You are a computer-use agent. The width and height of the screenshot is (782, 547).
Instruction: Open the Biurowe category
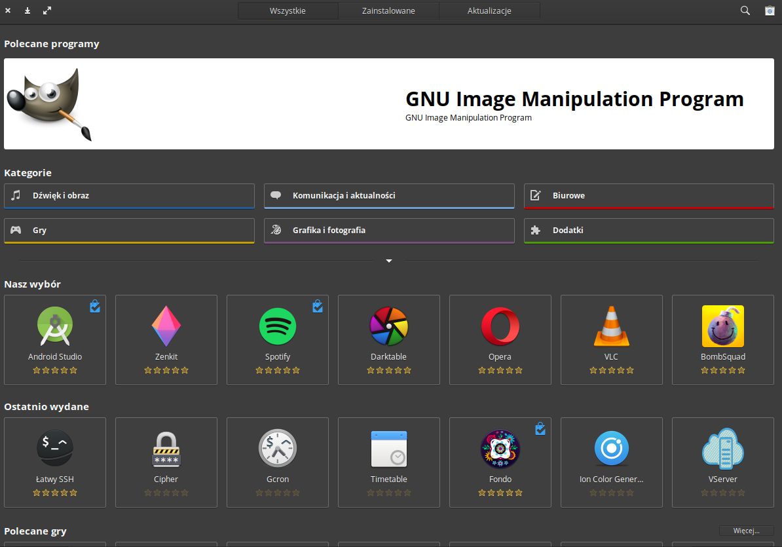[x=649, y=195]
